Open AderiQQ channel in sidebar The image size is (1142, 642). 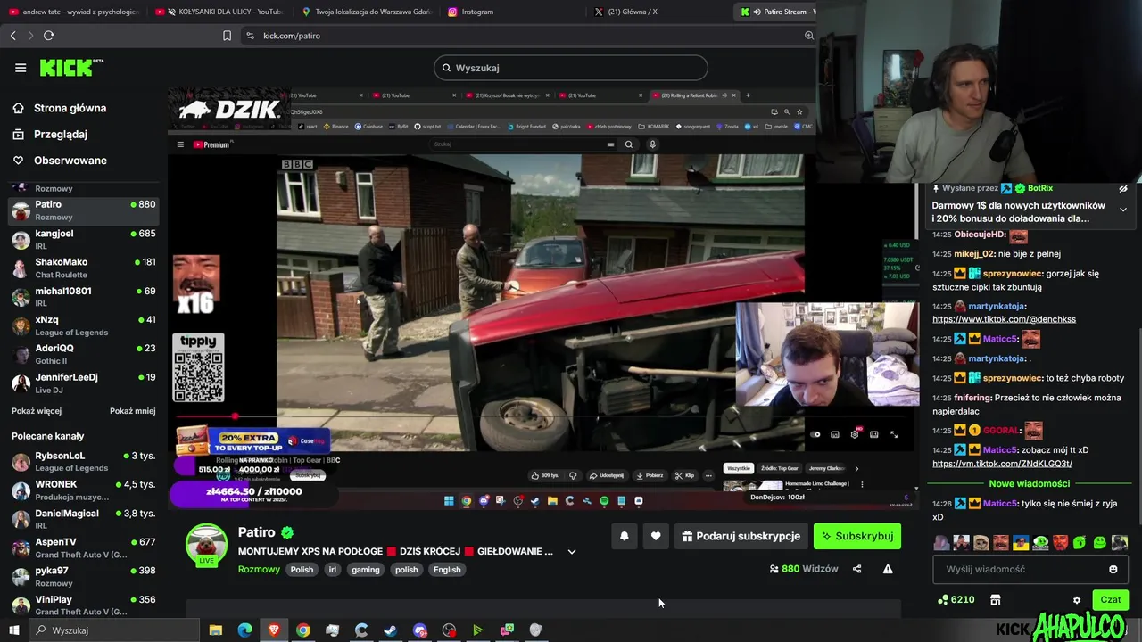click(84, 354)
